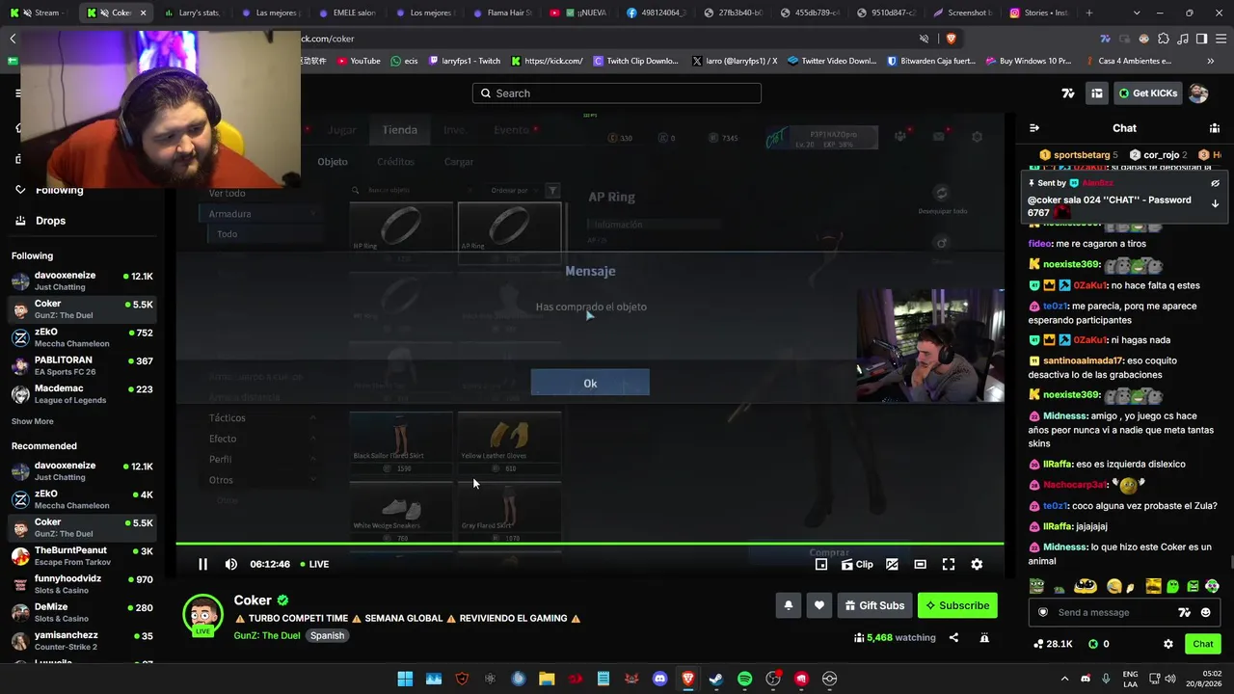The height and width of the screenshot is (694, 1234).
Task: Expand Following list with Show More
Action: click(33, 421)
